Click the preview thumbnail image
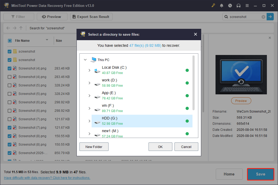Screen dimensions: 278x185 point(241,75)
